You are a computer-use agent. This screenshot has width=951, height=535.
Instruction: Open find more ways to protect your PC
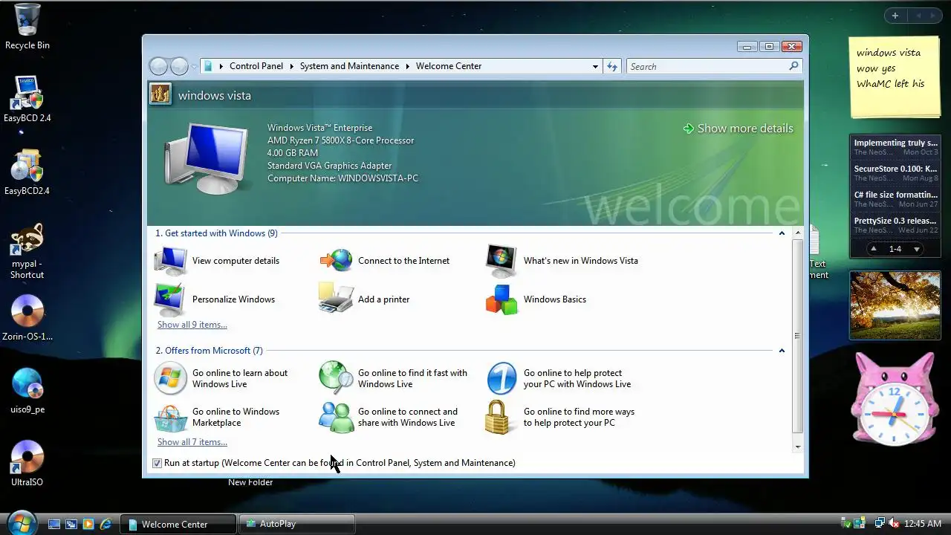pos(559,417)
